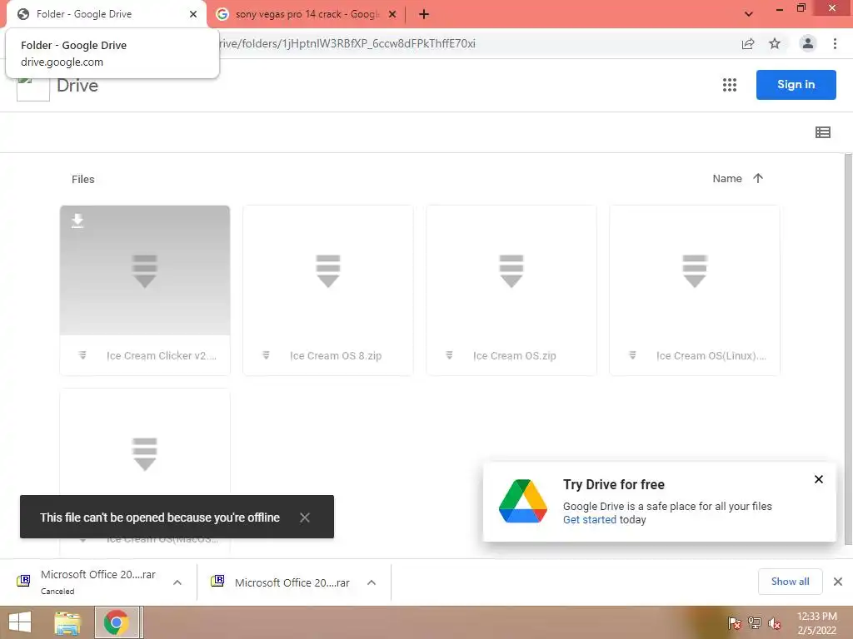Expand options for second Microsoft Office download
Screen dimensions: 853x639
[x=372, y=582]
